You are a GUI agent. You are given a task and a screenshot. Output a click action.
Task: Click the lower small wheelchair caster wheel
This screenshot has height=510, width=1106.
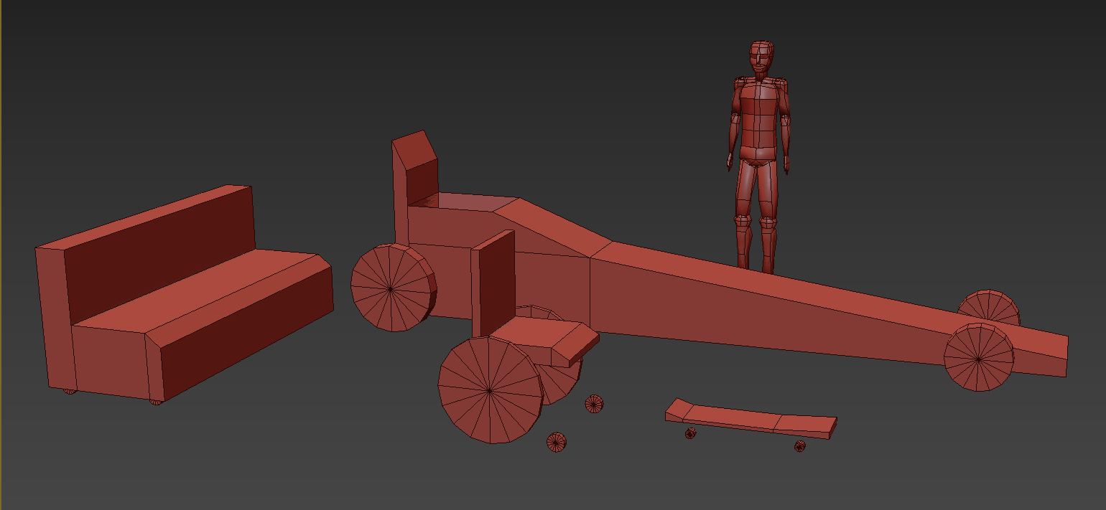point(557,442)
